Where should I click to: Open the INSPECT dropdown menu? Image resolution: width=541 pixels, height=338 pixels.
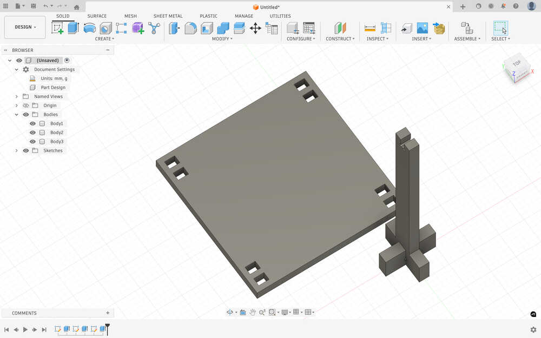(x=378, y=38)
